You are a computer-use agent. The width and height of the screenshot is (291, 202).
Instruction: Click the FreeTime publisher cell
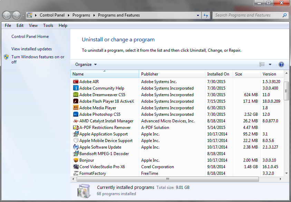click(149, 173)
